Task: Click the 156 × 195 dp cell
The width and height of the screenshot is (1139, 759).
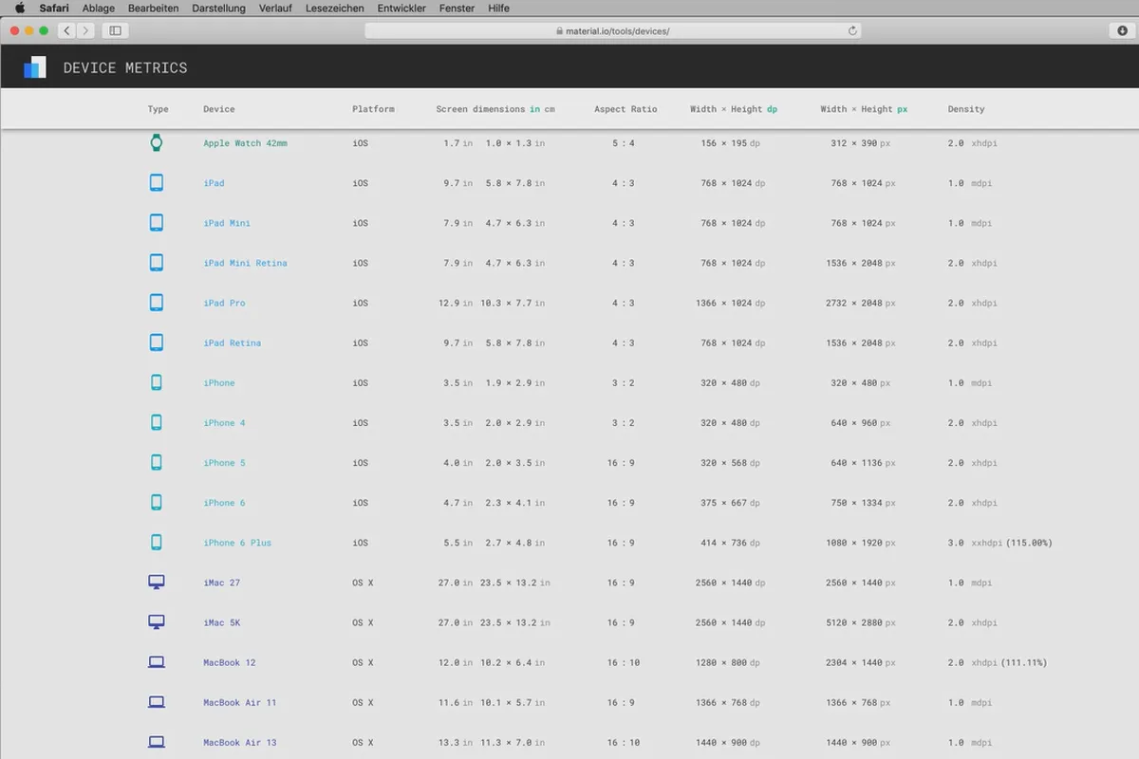Action: click(x=731, y=143)
